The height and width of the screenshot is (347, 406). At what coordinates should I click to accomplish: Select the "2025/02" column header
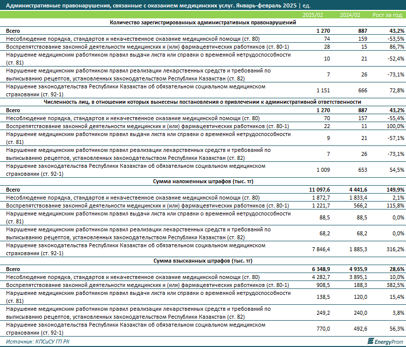(x=314, y=15)
